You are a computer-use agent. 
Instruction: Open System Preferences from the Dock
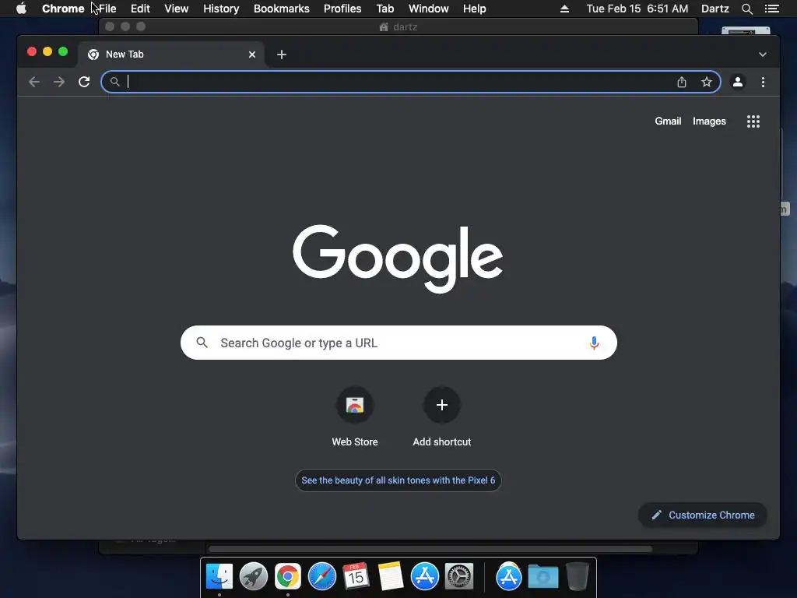coord(459,576)
